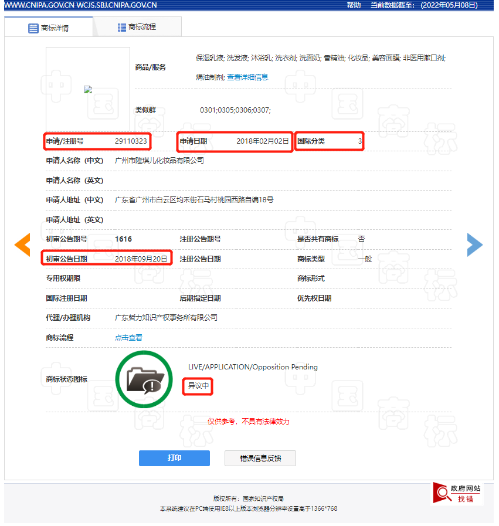Click the 商品/服务 field label

click(151, 67)
